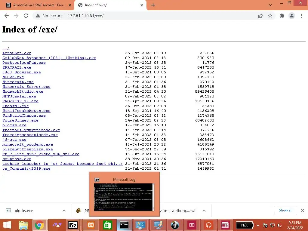
Task: Go back to the previous page
Action: pos(7,16)
